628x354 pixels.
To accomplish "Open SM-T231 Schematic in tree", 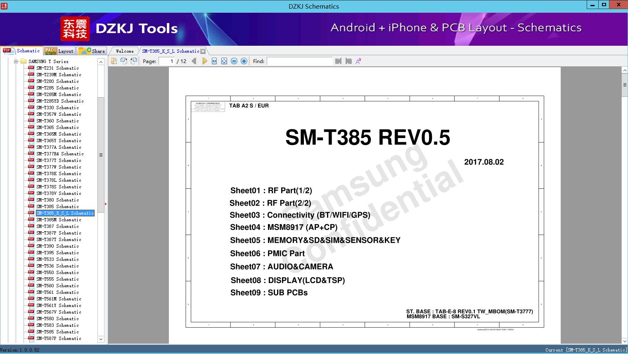I will tap(57, 68).
